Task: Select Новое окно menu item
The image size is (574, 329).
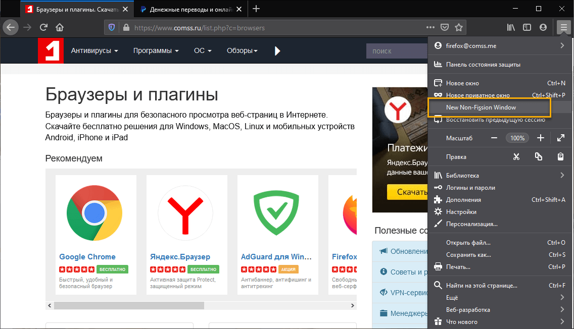Action: pos(499,83)
